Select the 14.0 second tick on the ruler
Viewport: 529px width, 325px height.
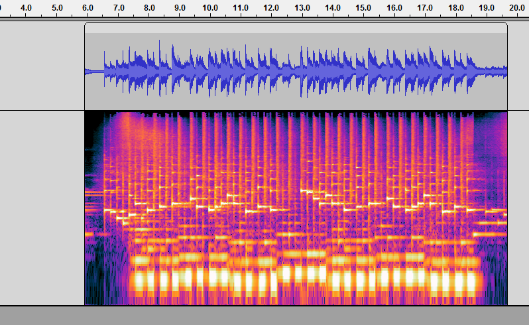333,8
